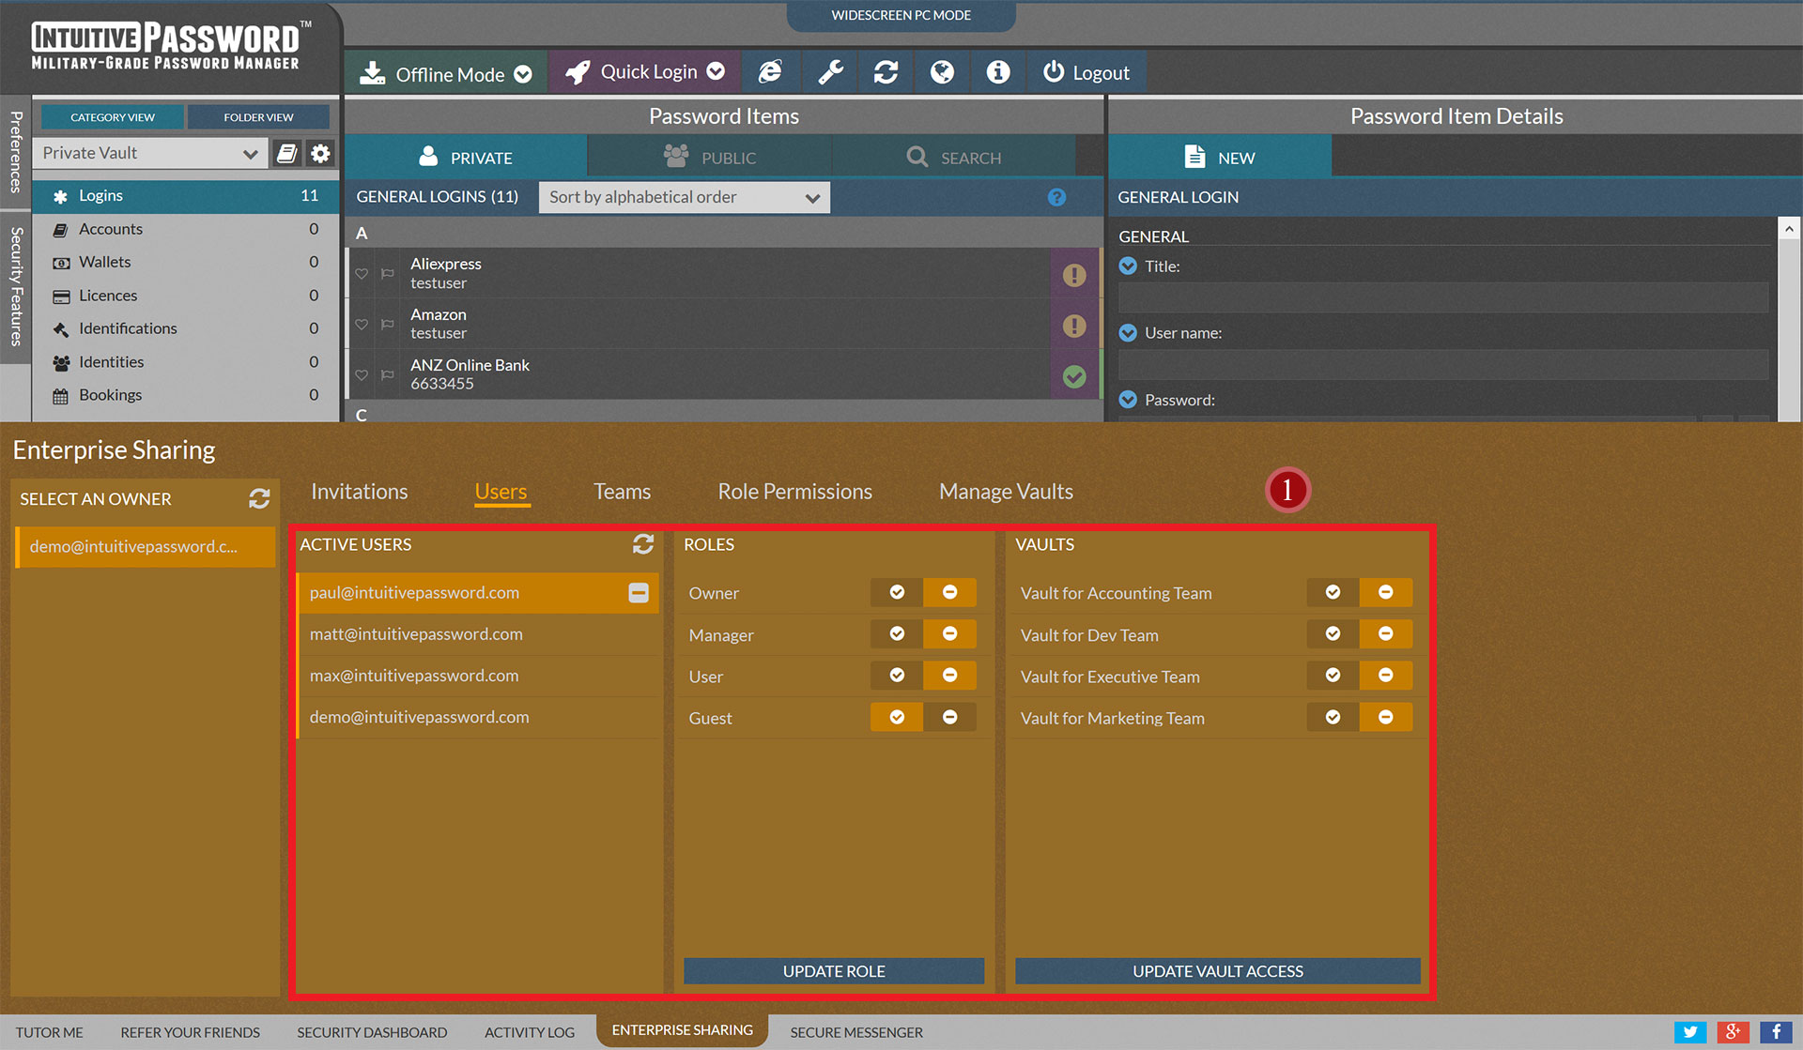Click the Internet Explorer browser icon

click(770, 72)
